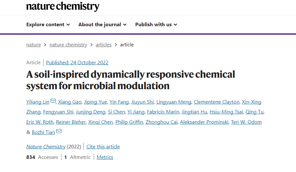Expand the Publish with us menu

pyautogui.click(x=156, y=25)
